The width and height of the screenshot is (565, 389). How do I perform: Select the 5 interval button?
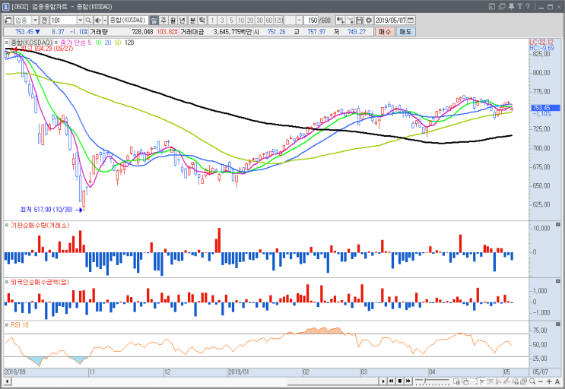click(231, 21)
